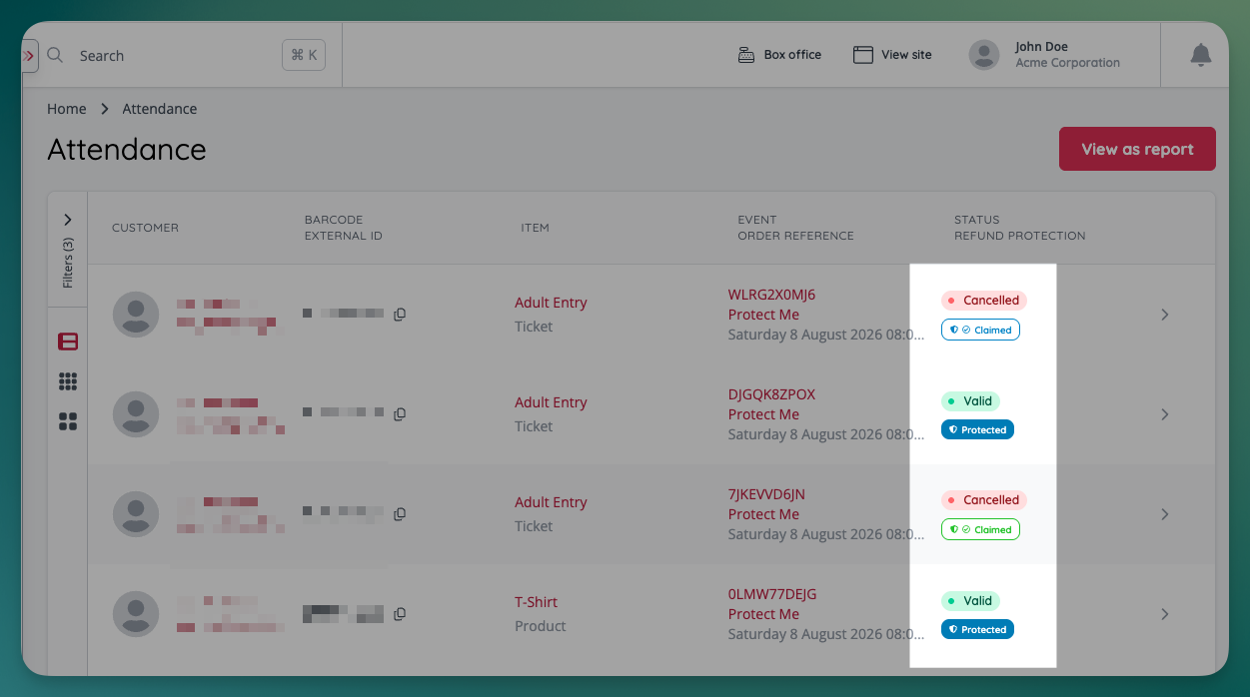
Task: Click the View site browser icon
Action: [x=863, y=55]
